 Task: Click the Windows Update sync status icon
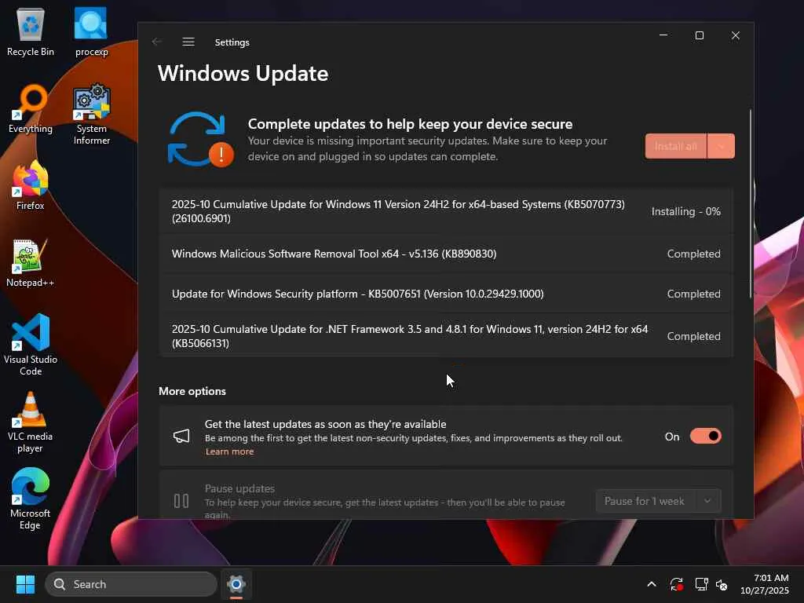[x=200, y=140]
